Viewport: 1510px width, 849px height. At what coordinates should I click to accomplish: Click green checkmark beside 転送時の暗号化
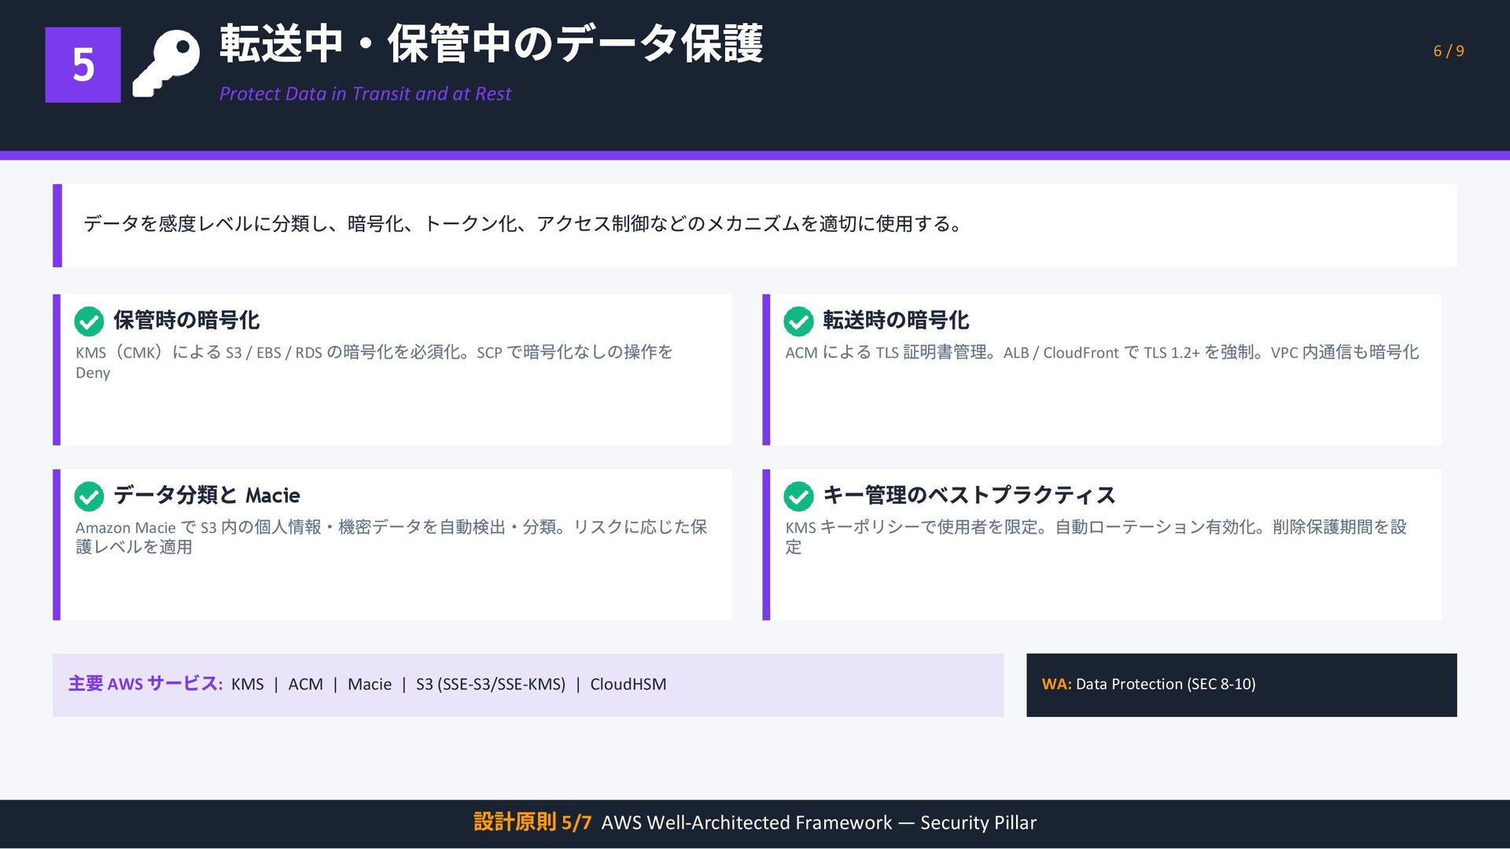tap(798, 321)
